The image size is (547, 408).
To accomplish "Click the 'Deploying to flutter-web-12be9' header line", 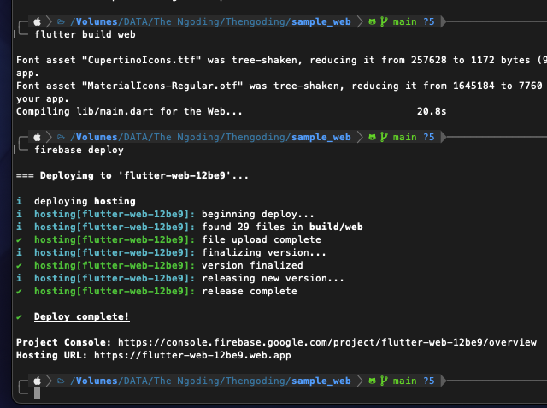I will pyautogui.click(x=132, y=175).
